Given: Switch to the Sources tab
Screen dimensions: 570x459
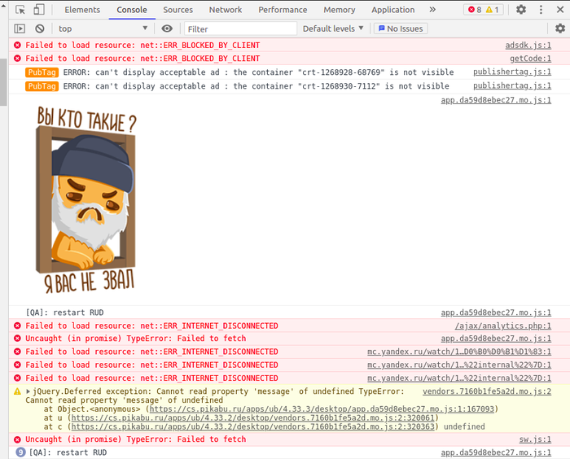Looking at the screenshot, I should point(178,10).
